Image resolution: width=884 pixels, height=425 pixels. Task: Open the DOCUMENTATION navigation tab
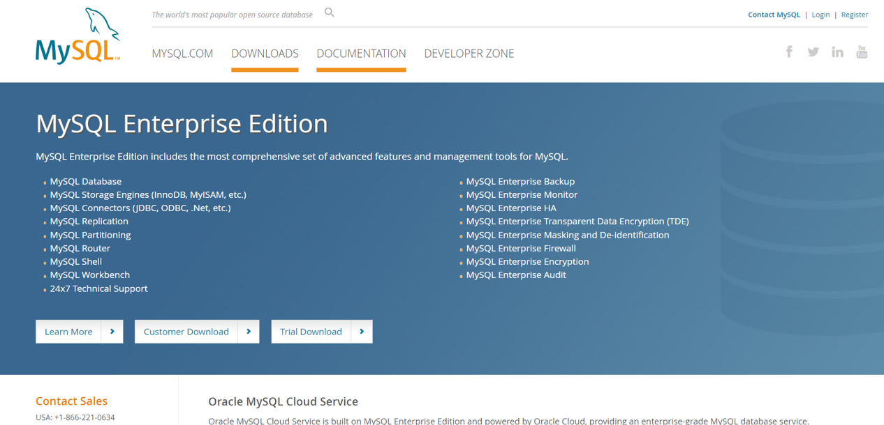(361, 54)
